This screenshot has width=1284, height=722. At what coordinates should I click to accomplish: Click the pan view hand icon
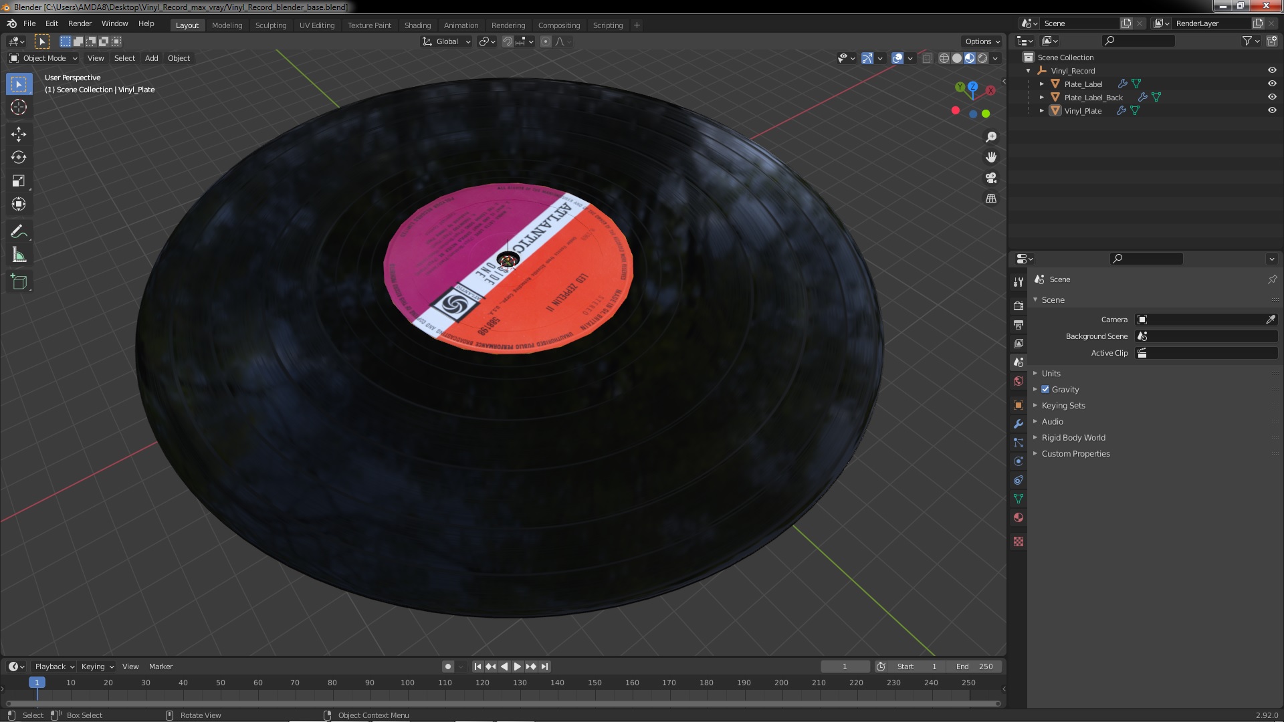991,157
